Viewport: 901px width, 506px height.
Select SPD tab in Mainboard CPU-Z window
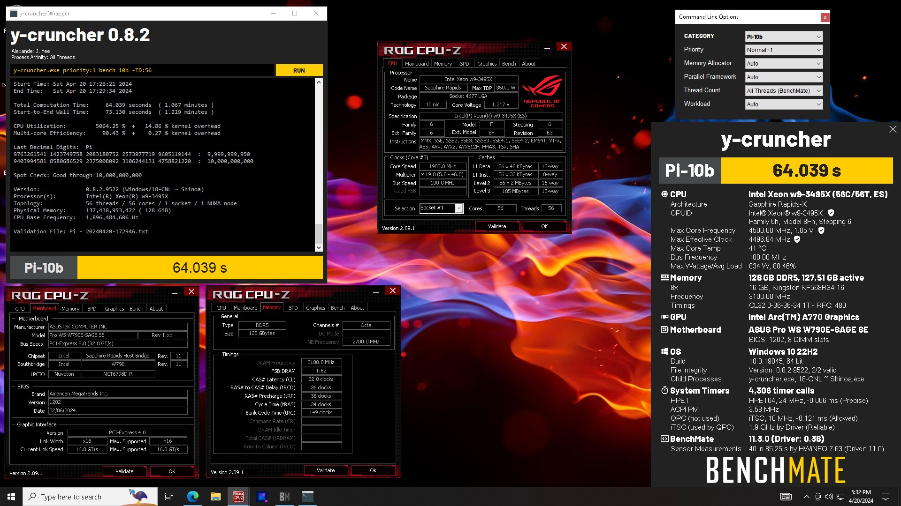point(92,309)
